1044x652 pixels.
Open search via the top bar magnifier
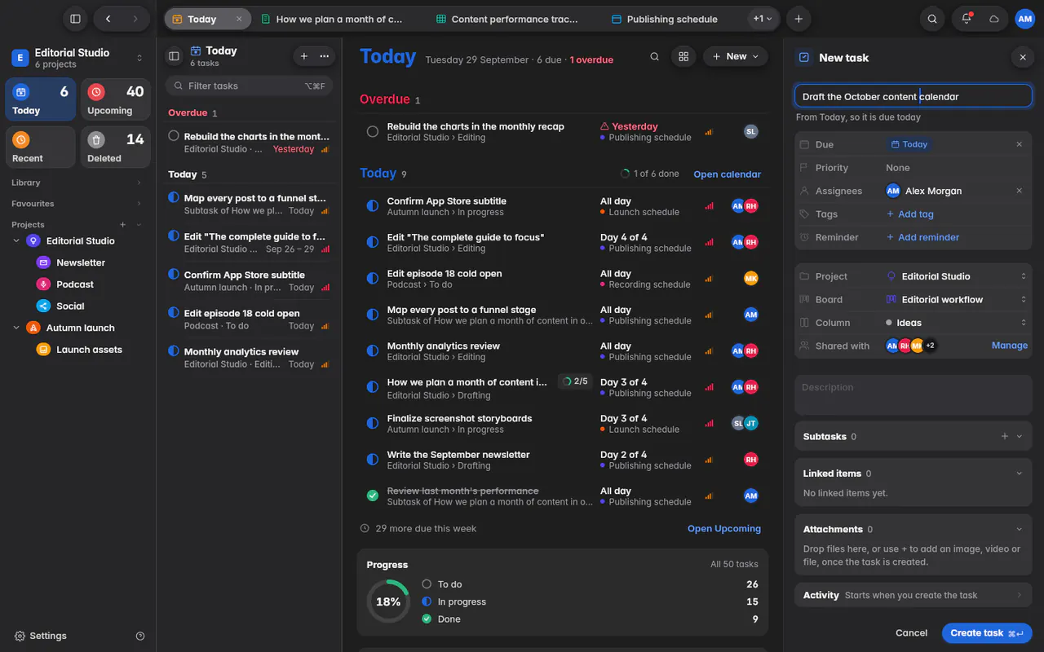pyautogui.click(x=932, y=19)
